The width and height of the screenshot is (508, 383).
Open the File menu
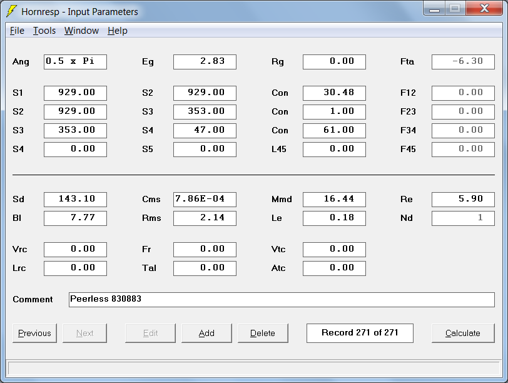17,31
